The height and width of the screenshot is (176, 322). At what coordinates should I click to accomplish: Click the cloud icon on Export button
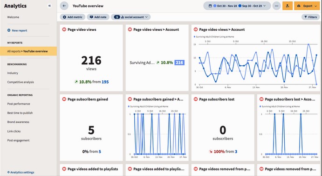(x=299, y=6)
